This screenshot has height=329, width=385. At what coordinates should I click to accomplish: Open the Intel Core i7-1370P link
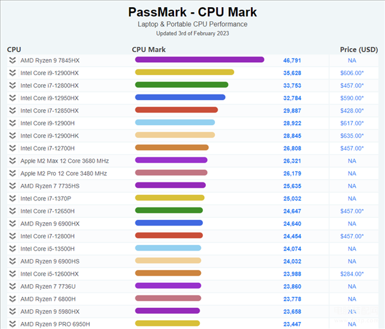click(46, 199)
